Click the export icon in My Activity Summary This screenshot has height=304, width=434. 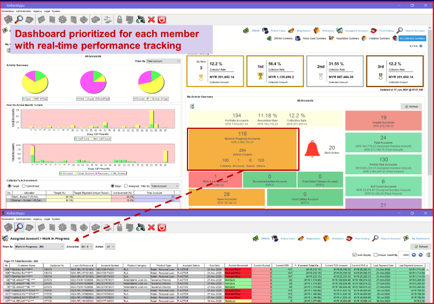[192, 106]
